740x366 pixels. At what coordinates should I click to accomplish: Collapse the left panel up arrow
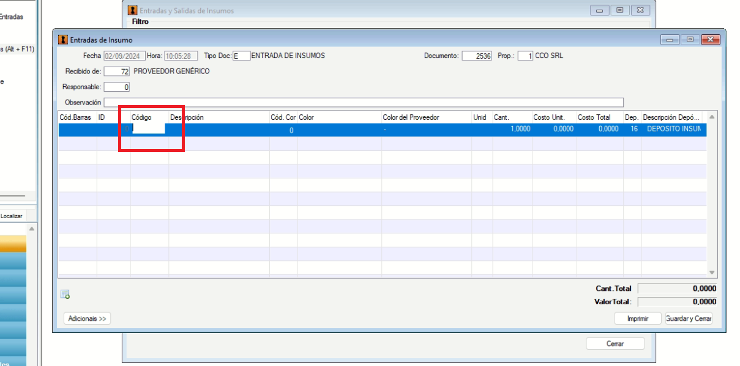(x=32, y=229)
